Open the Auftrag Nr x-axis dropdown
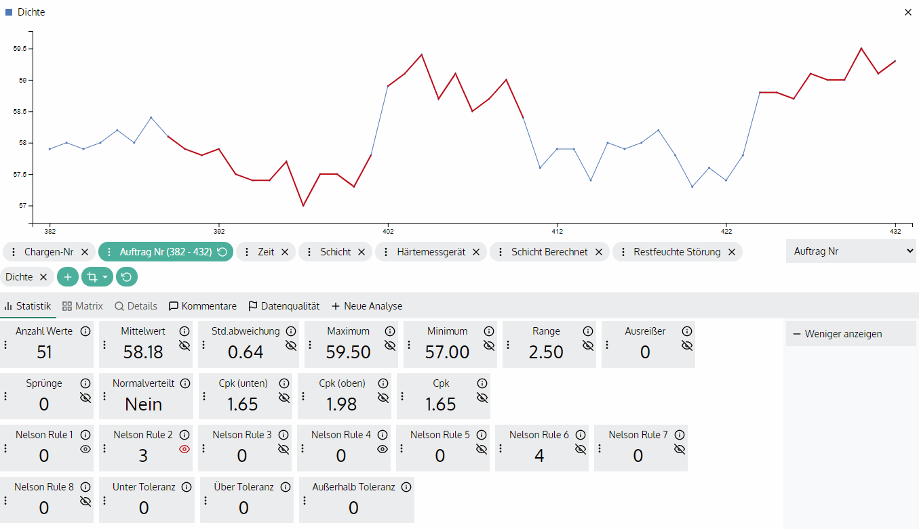Screen dimensions: 919x529 [x=850, y=251]
